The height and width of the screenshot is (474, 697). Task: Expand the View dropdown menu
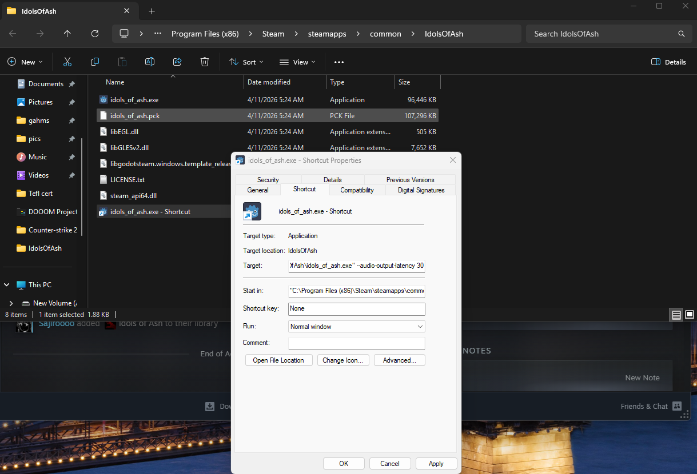(x=297, y=62)
